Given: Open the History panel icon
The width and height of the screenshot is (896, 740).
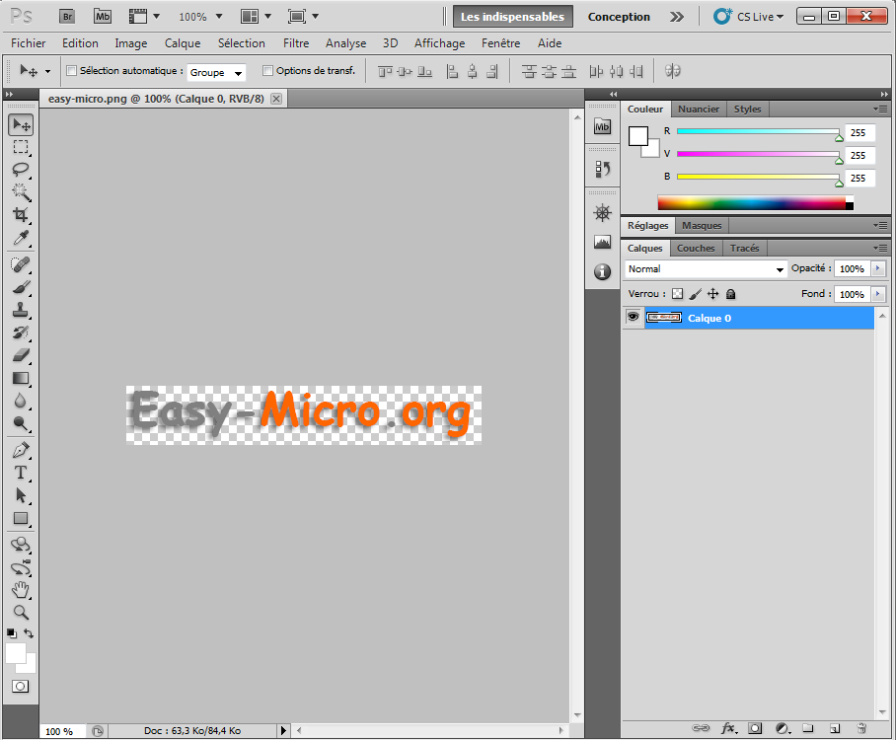Looking at the screenshot, I should pos(602,169).
